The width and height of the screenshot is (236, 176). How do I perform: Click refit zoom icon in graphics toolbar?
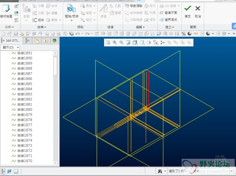108,43
